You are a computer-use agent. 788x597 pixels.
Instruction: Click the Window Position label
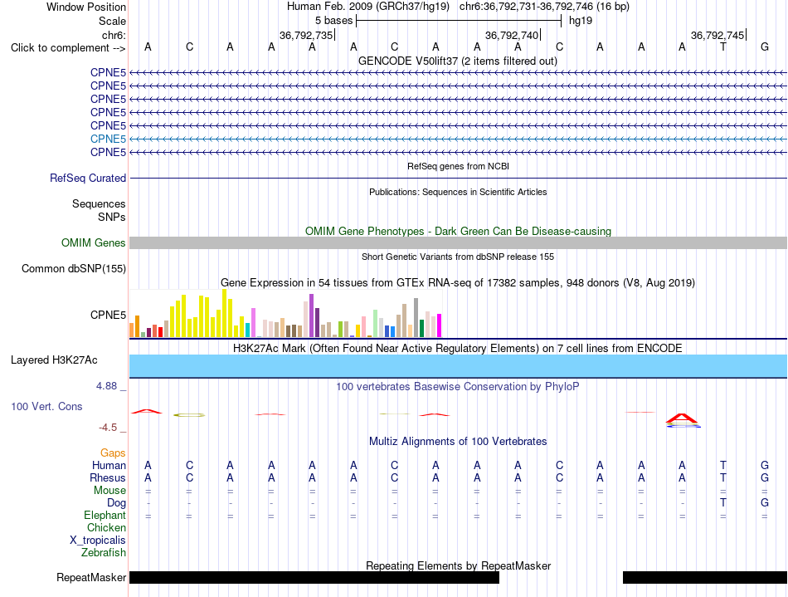(86, 7)
